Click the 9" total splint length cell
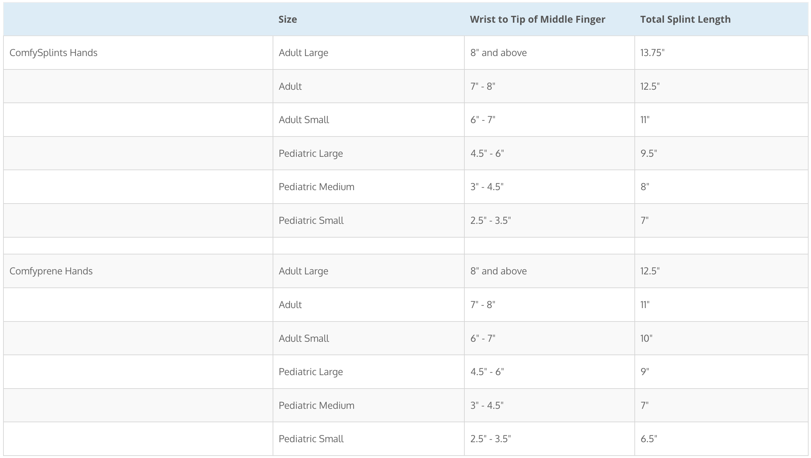Screen dimensions: 811x458 (721, 372)
